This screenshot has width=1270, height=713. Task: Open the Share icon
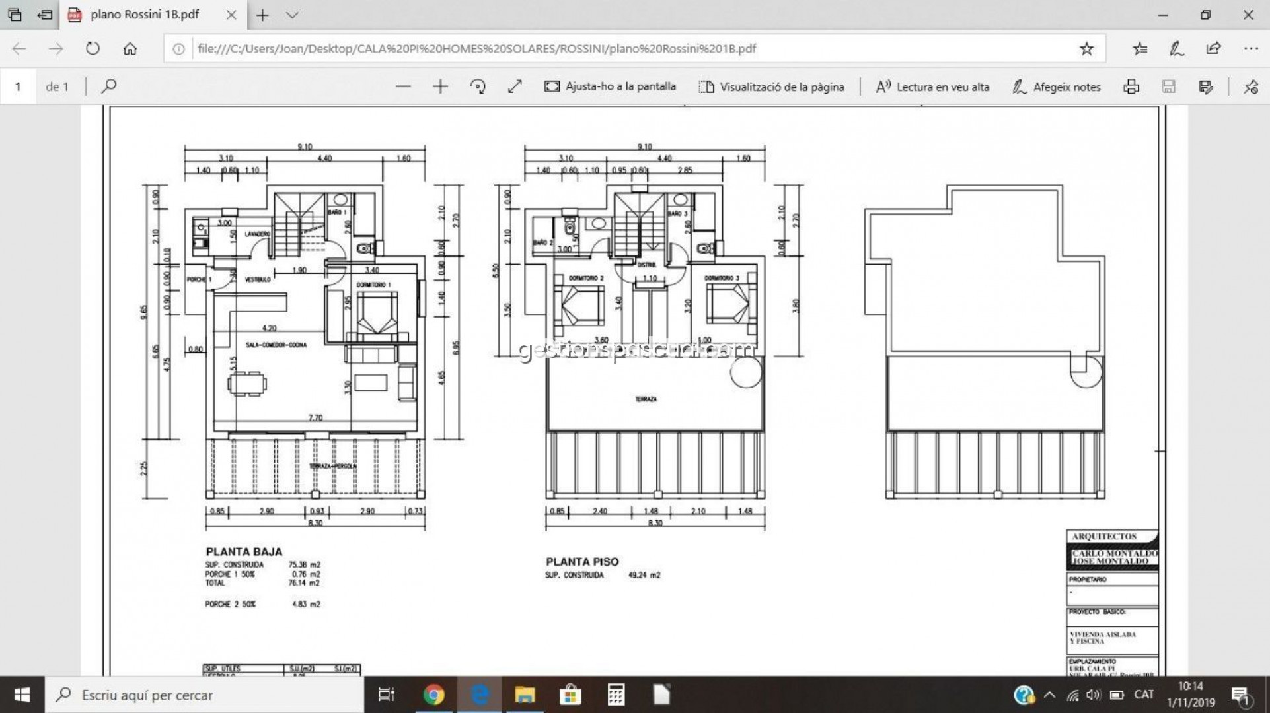click(x=1213, y=48)
